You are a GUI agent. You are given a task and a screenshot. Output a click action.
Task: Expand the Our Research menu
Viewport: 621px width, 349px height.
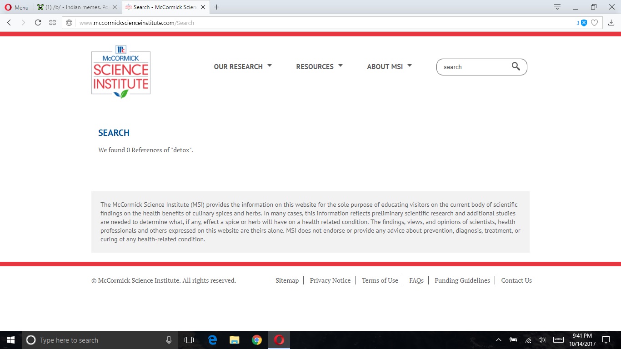click(243, 66)
